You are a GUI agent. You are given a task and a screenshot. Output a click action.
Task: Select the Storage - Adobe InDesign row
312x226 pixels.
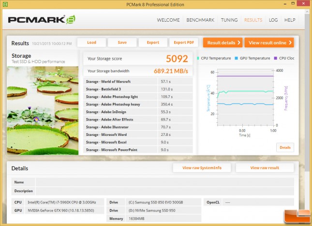[138, 112]
